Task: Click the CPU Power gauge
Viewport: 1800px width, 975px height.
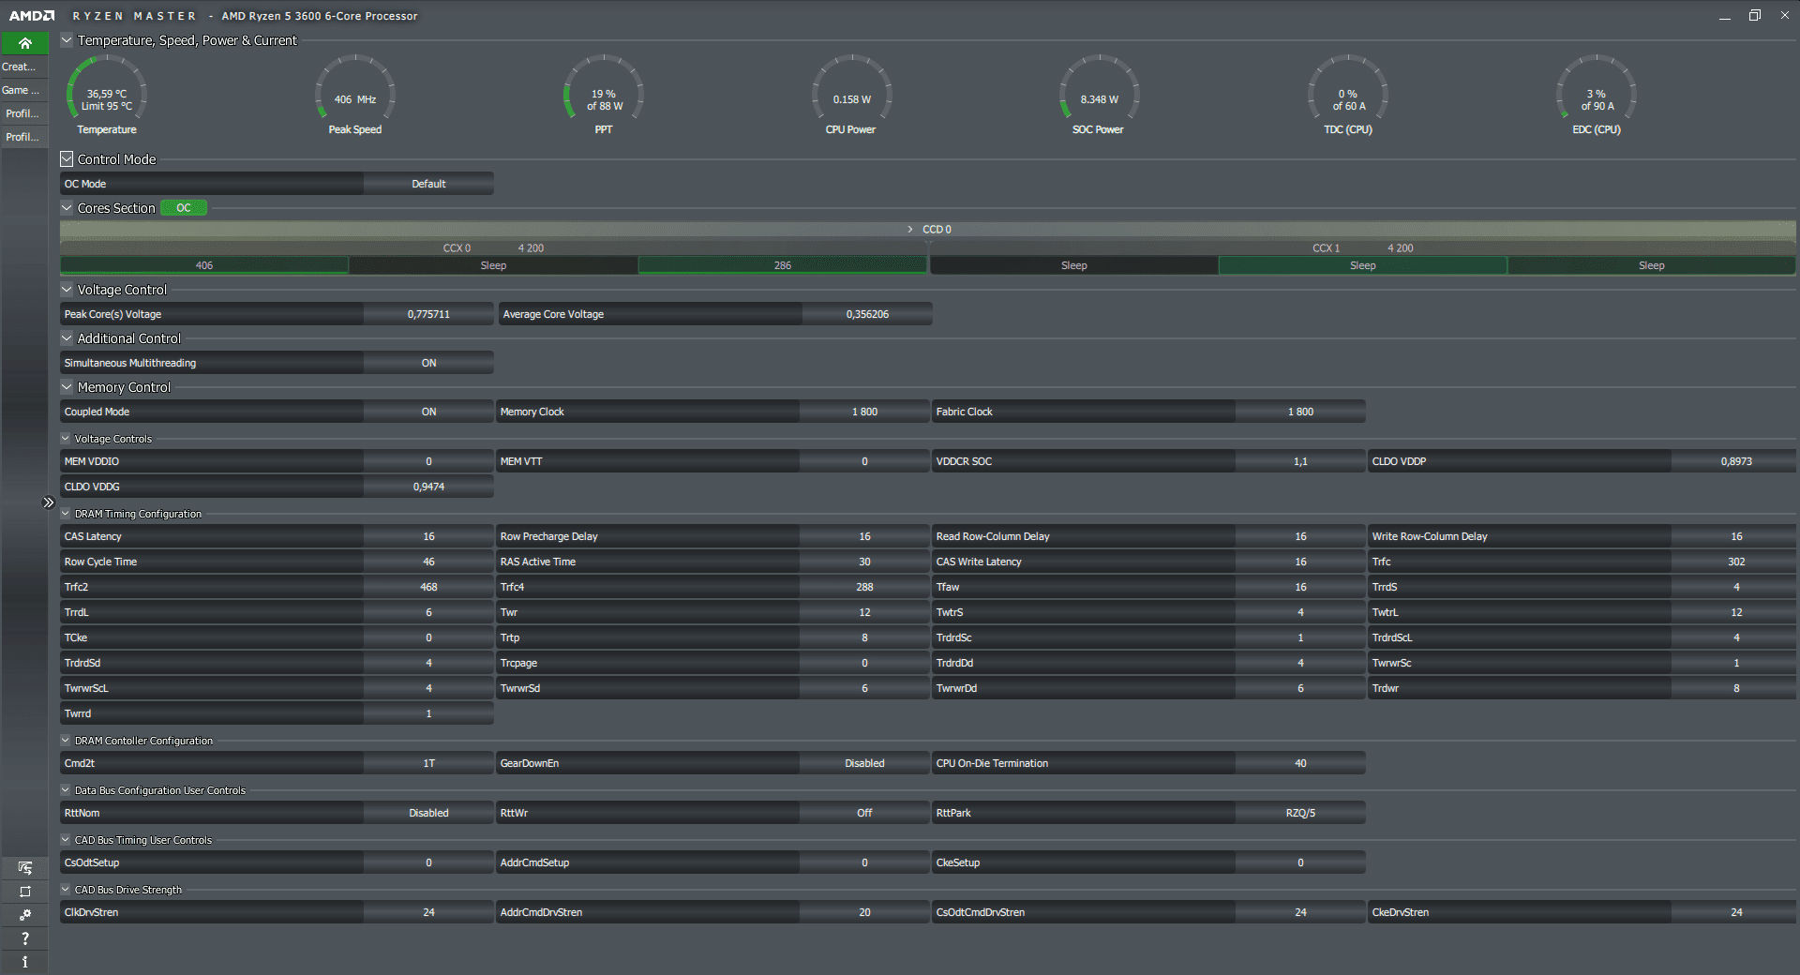Action: [x=851, y=95]
